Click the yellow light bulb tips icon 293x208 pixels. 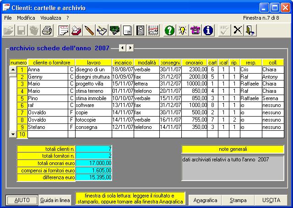tap(182, 31)
